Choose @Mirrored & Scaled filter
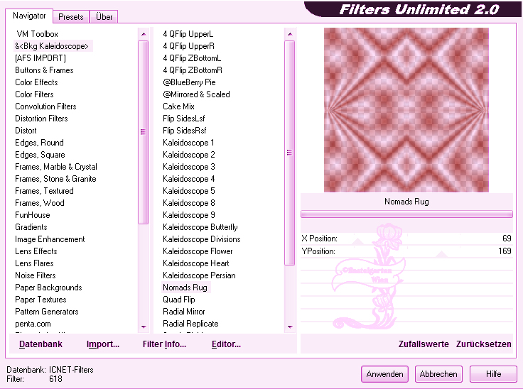Image resolution: width=523 pixels, height=389 pixels. pyautogui.click(x=196, y=94)
